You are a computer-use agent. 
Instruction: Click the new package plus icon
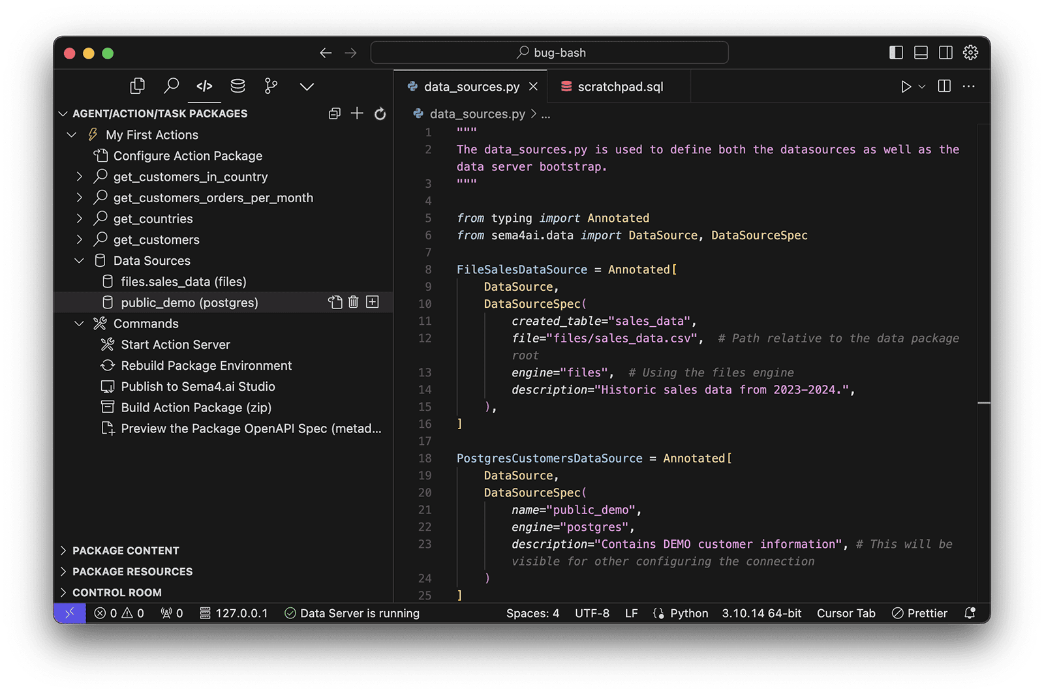[x=357, y=113]
